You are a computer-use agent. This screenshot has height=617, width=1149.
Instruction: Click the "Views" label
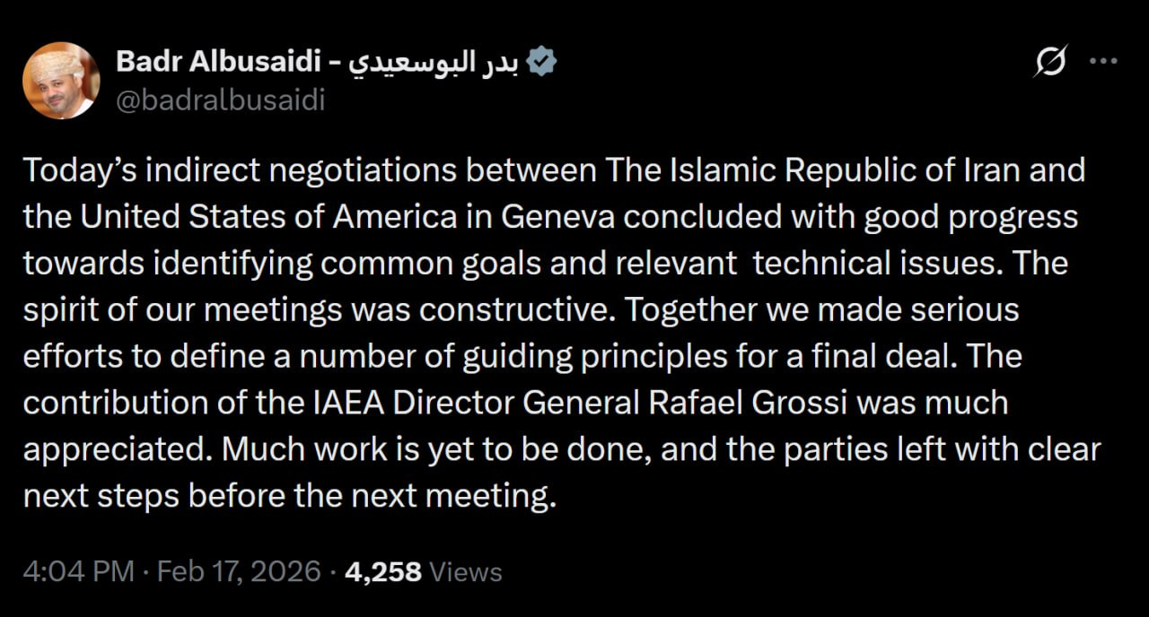click(466, 571)
